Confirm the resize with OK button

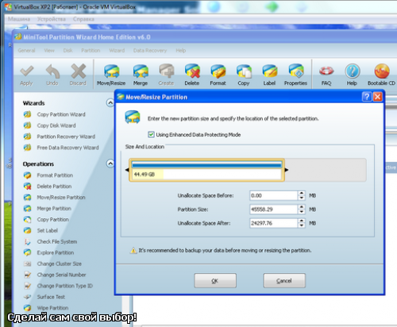pyautogui.click(x=215, y=280)
